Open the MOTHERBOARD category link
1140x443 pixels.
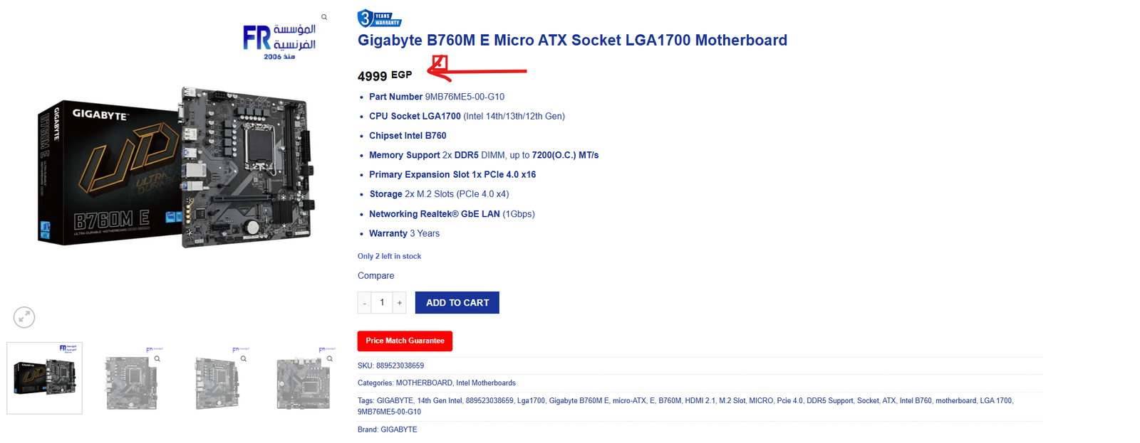click(x=424, y=383)
